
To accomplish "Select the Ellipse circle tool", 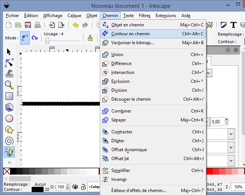I will pos(9,118).
